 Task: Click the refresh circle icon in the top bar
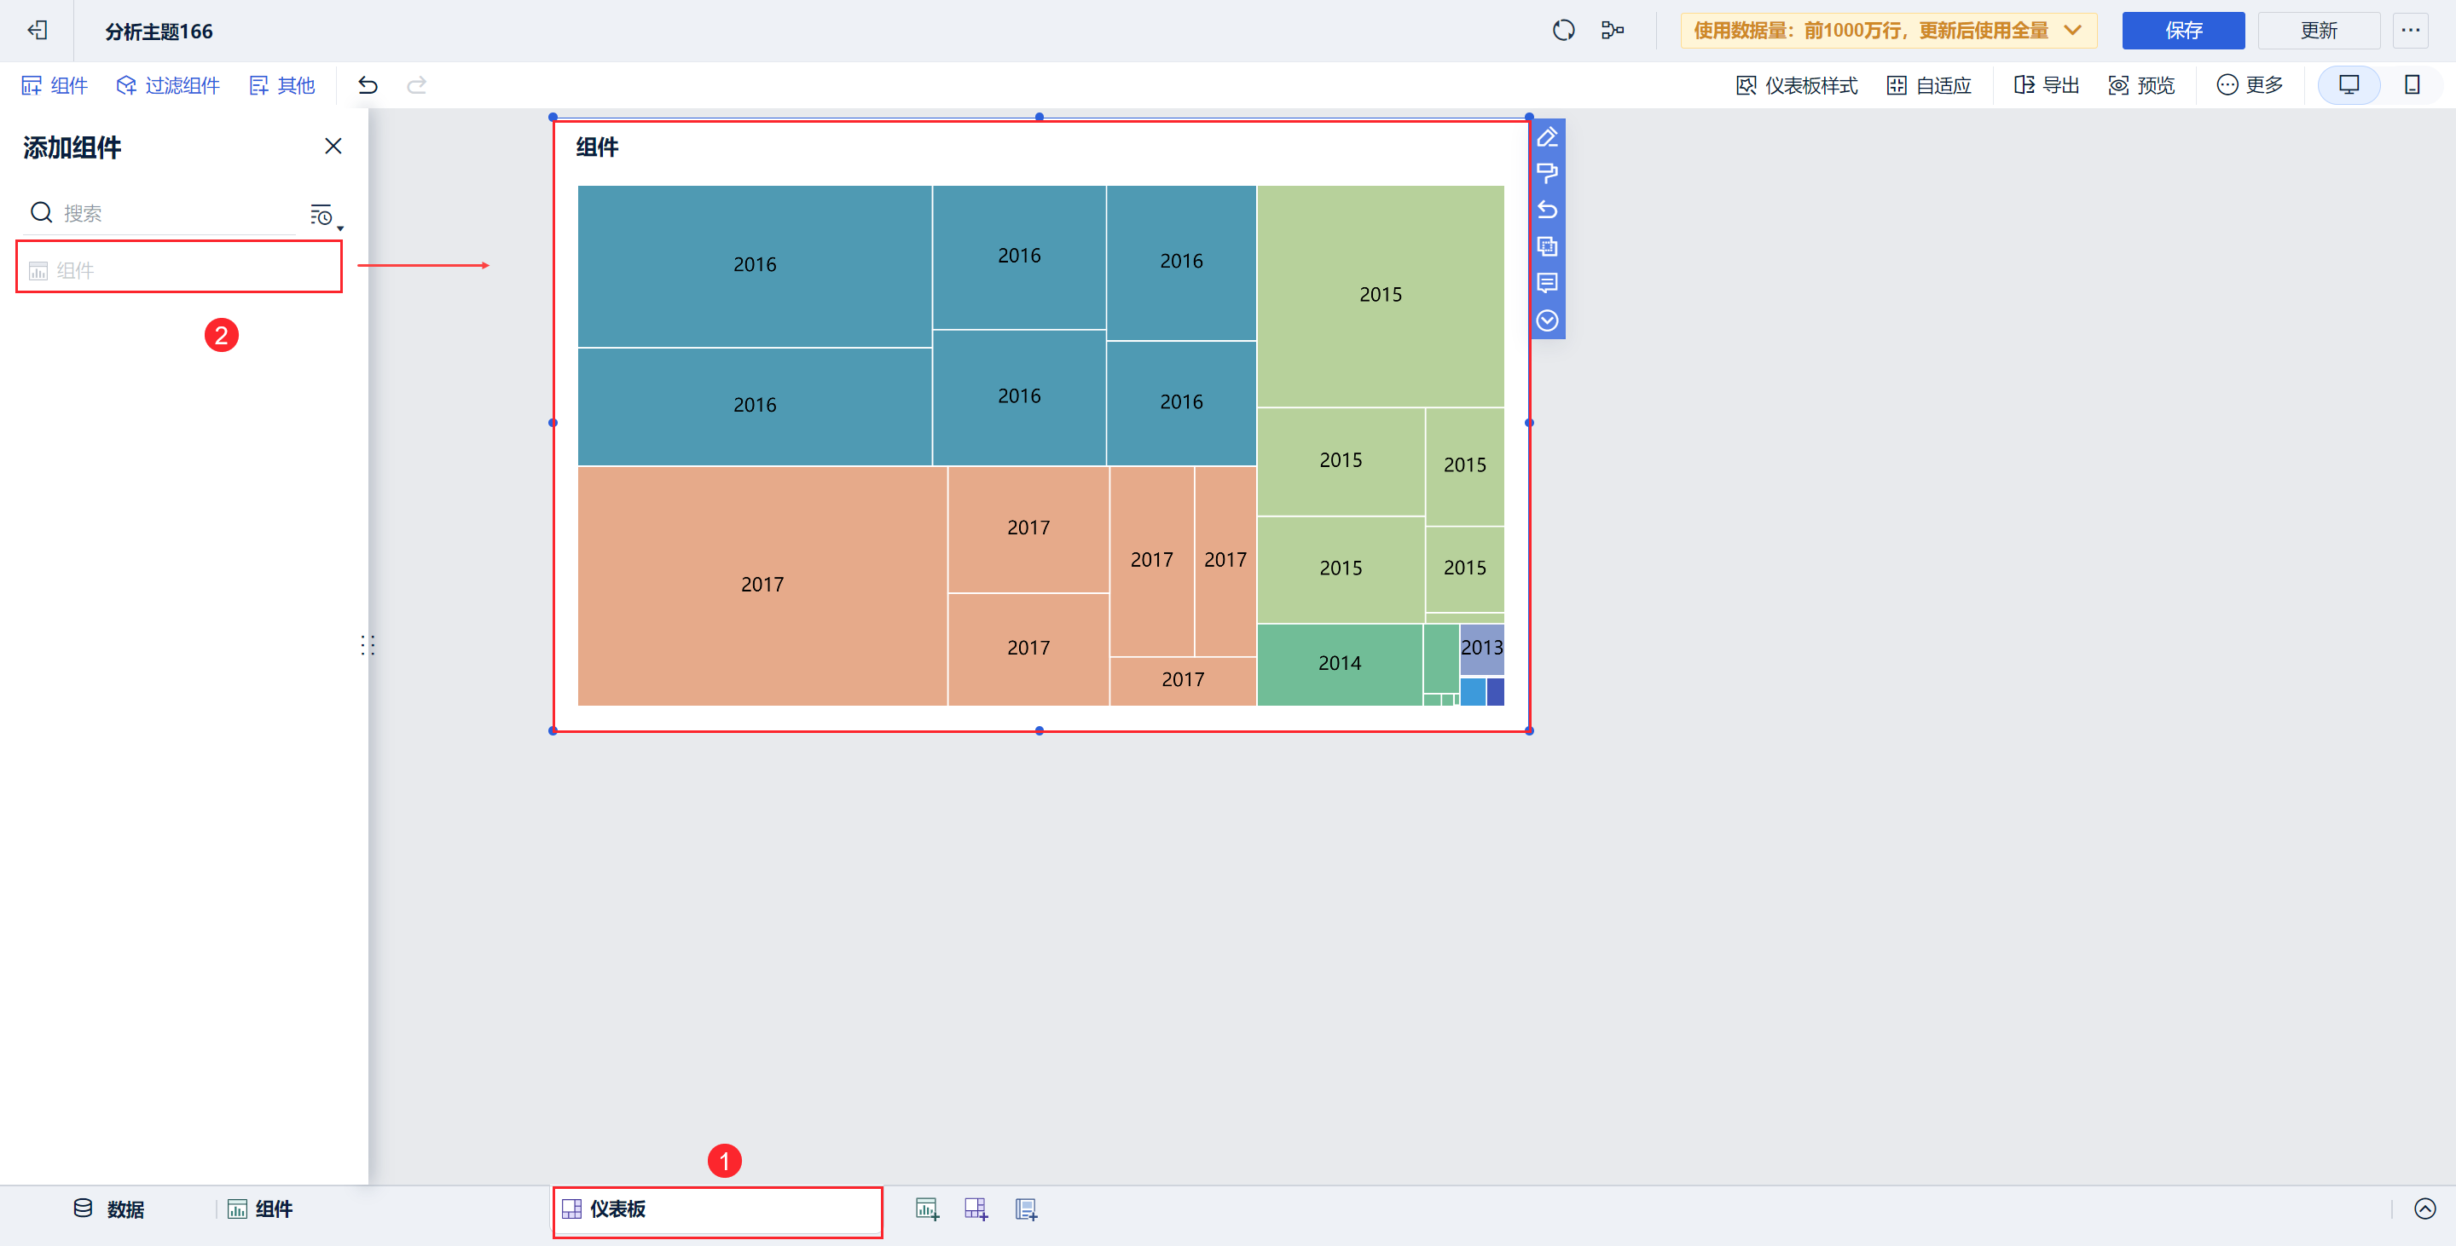1562,31
